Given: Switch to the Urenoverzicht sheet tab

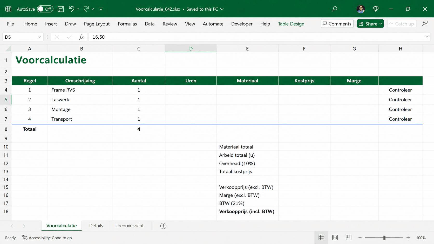Looking at the screenshot, I should (130, 226).
